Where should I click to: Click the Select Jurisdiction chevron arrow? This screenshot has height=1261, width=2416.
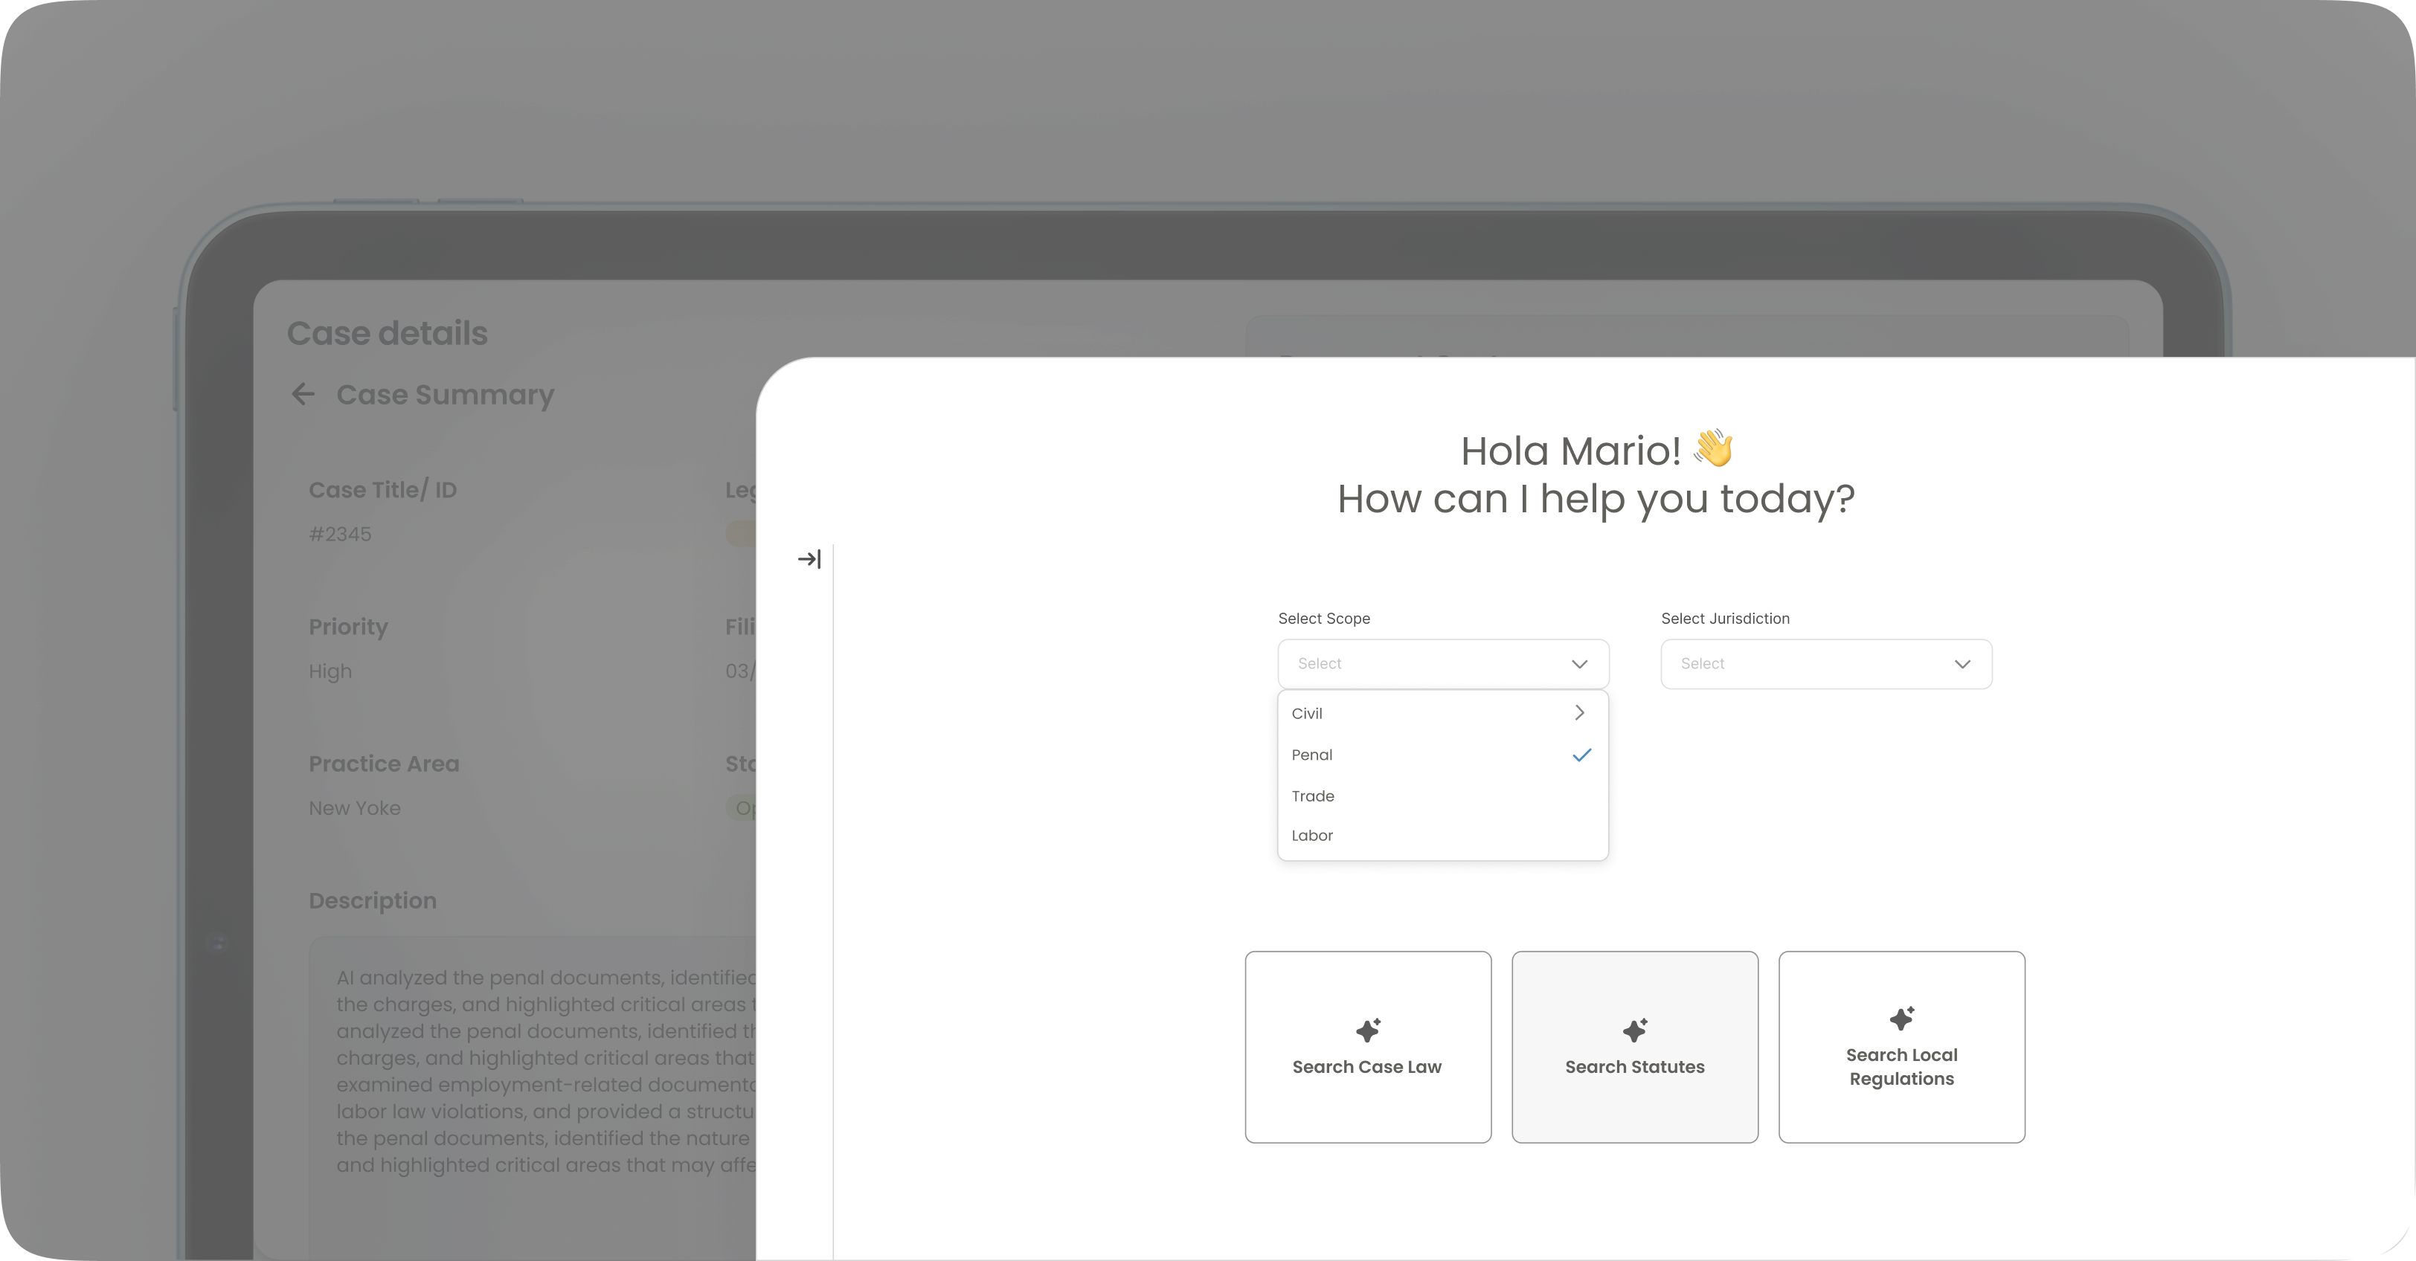coord(1962,665)
